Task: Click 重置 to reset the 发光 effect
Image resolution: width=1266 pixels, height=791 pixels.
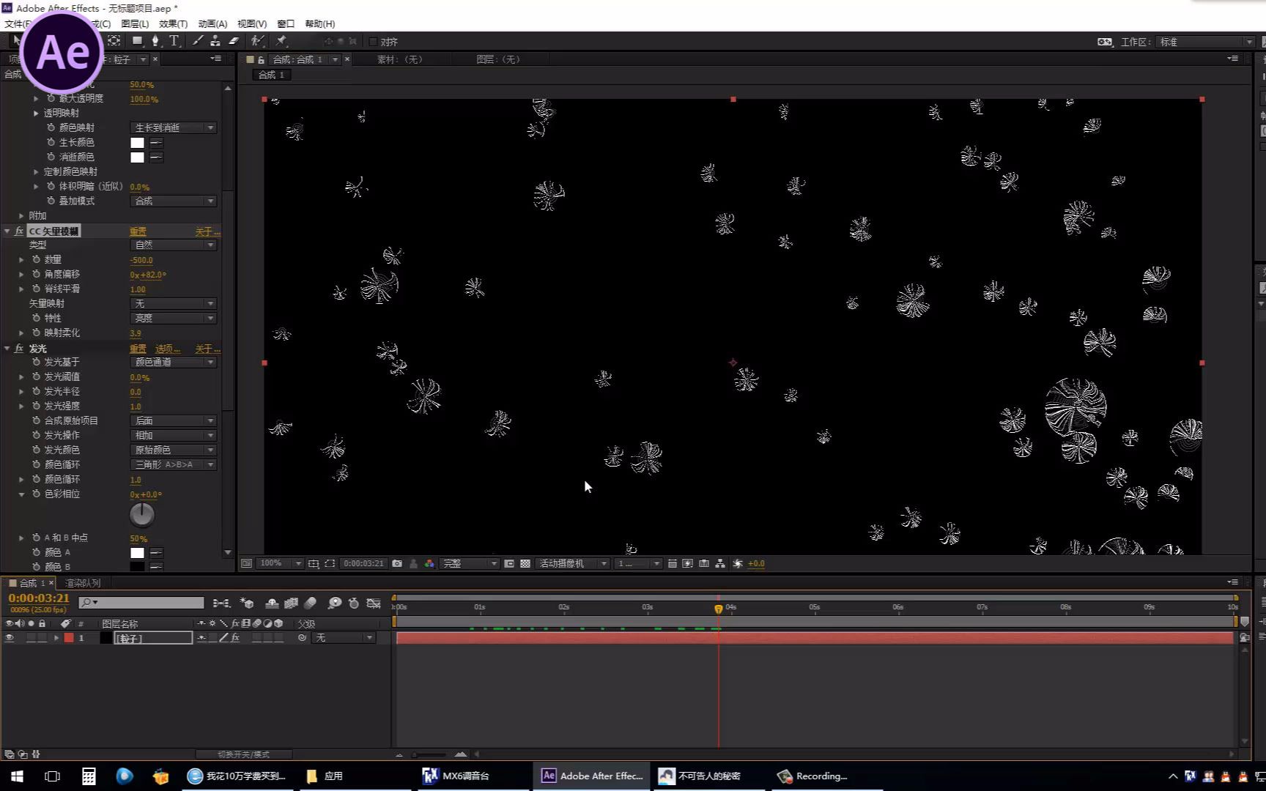Action: pos(138,349)
